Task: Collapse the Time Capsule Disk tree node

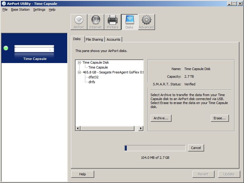Action: pyautogui.click(x=79, y=62)
